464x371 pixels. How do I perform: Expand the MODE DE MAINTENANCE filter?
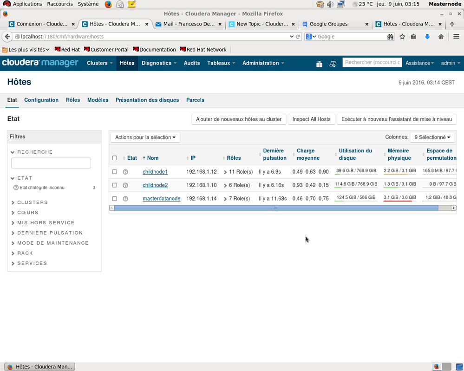50,243
